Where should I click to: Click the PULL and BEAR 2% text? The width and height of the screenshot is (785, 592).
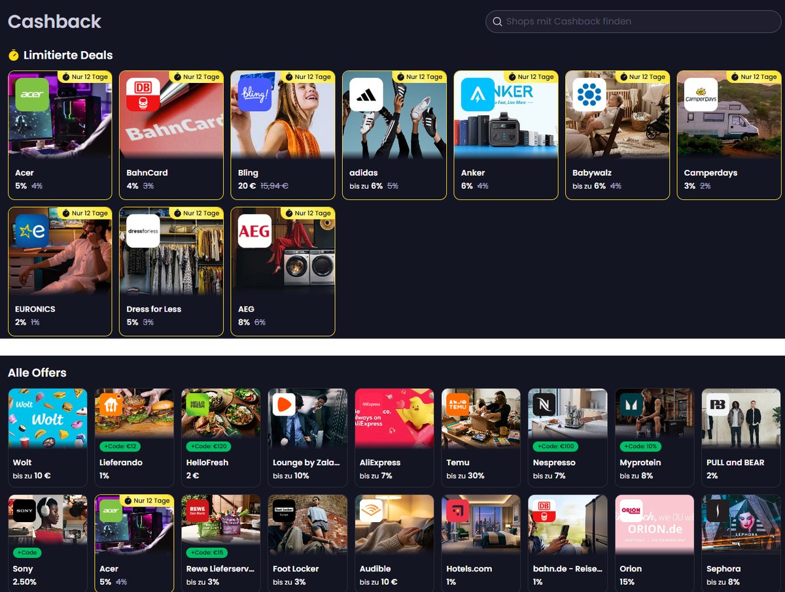(712, 476)
